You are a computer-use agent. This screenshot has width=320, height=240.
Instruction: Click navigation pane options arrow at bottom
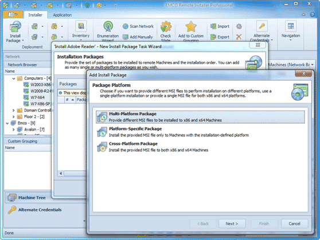pyautogui.click(x=84, y=221)
